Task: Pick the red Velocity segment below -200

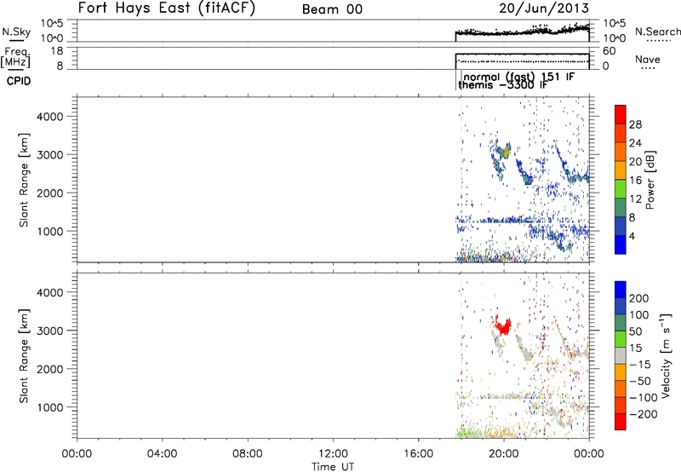Action: 621,422
